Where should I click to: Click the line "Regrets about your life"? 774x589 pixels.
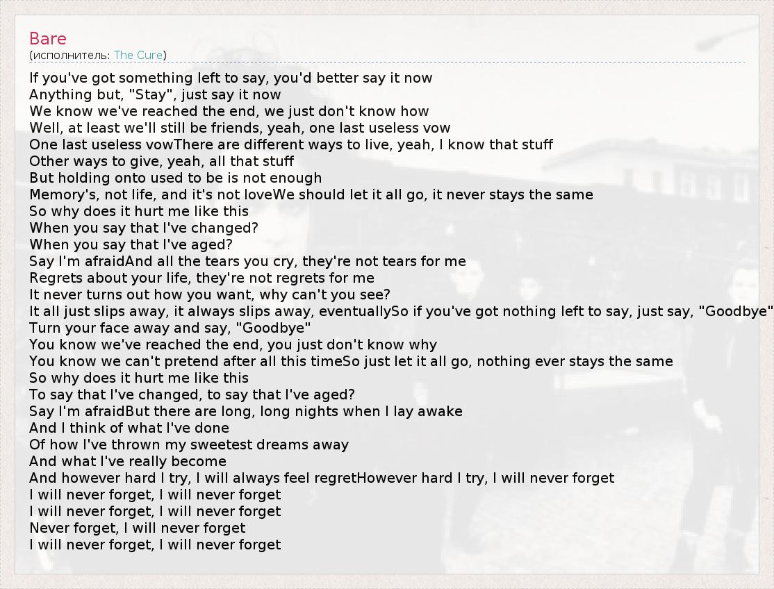[x=201, y=278]
